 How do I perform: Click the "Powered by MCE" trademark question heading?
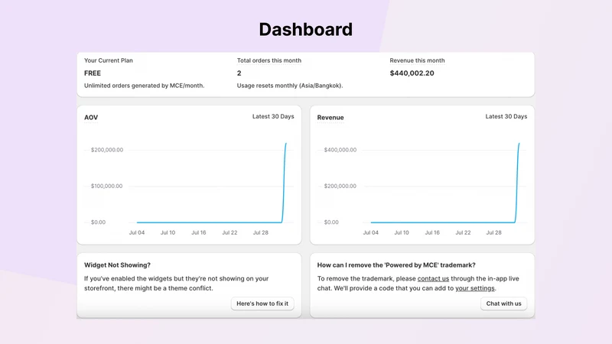396,264
